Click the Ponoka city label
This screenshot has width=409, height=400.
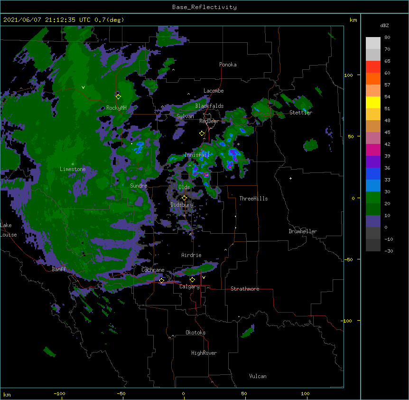(228, 65)
